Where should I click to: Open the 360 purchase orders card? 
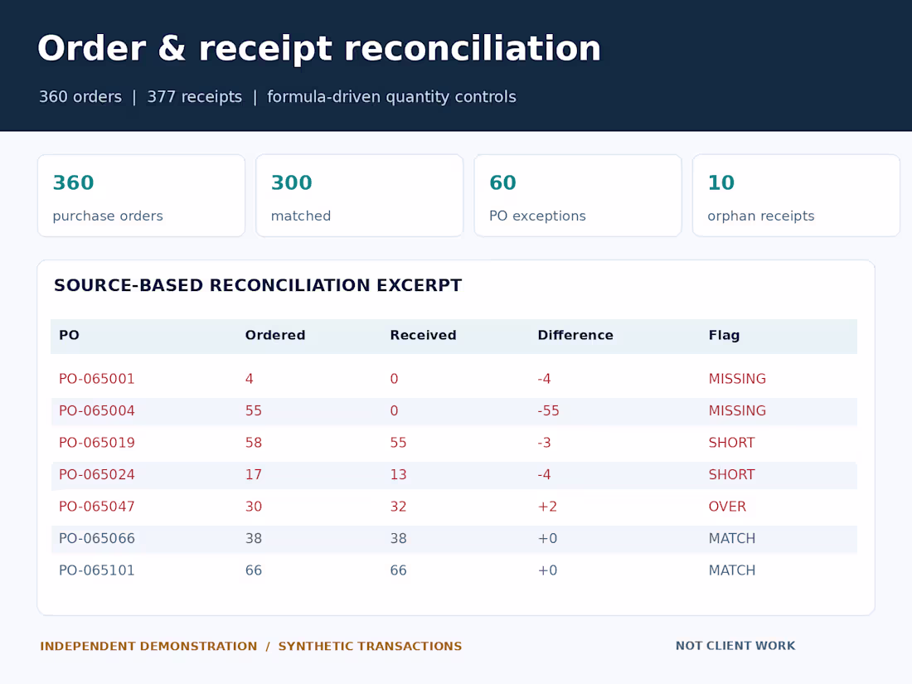pos(141,196)
